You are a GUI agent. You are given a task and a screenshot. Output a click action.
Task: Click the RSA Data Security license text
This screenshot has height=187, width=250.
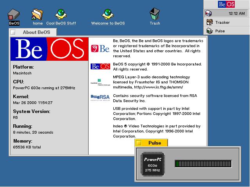pos(155,98)
